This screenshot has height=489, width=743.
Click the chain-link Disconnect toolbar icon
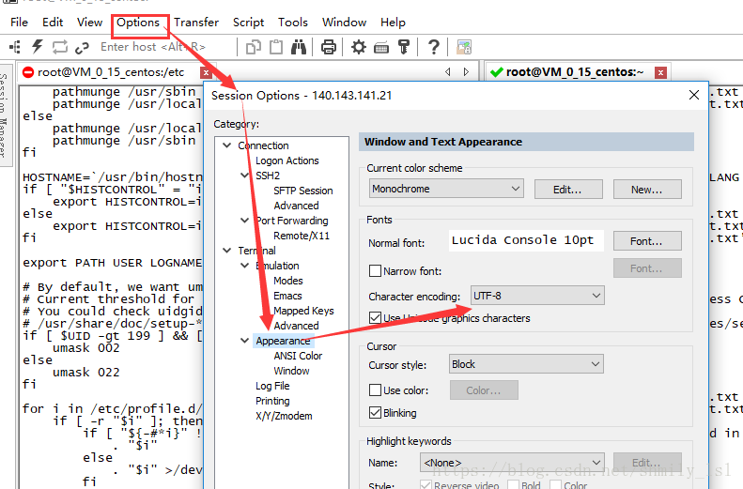[x=82, y=47]
